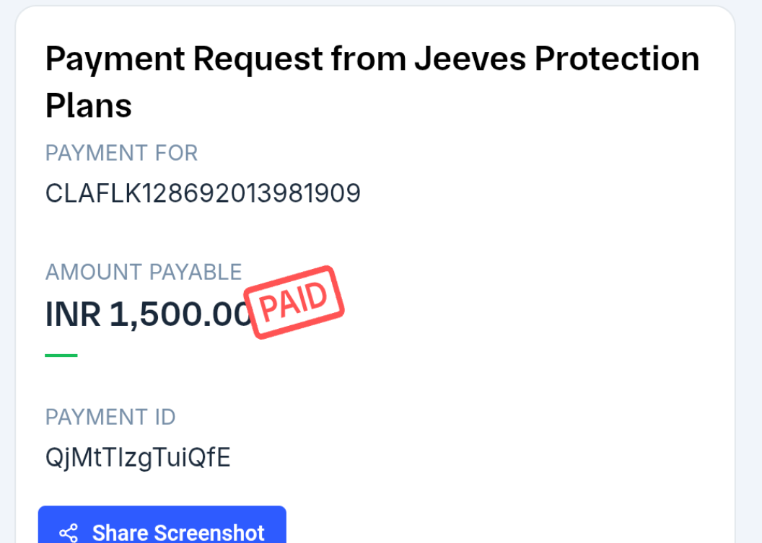Click the word from in the heading

click(368, 59)
